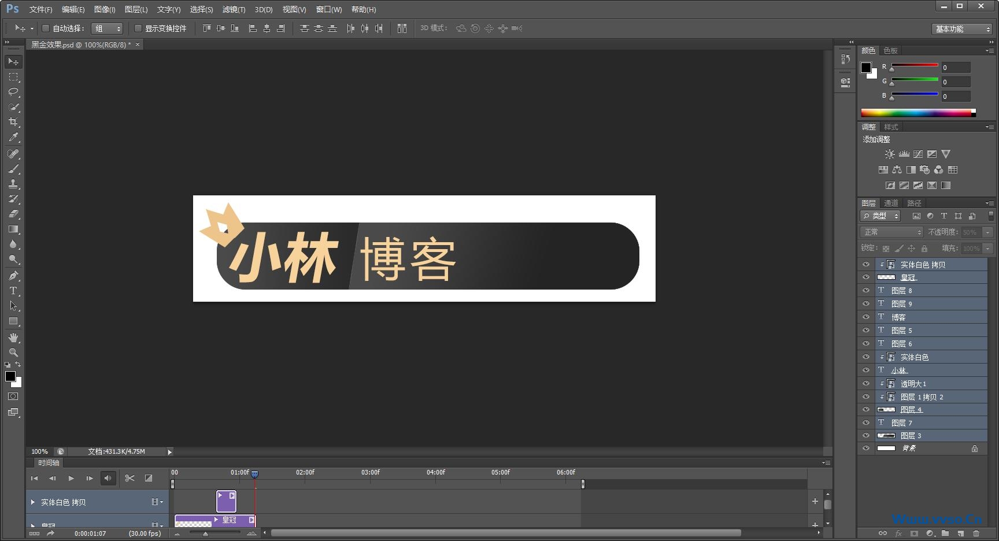
Task: Open the 基本功能 workspace dropdown
Action: tap(962, 29)
